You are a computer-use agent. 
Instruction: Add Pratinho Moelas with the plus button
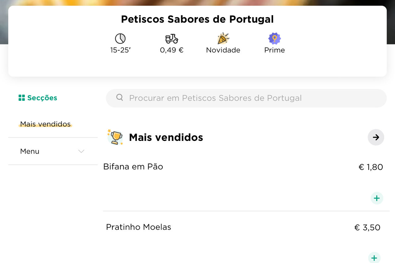[x=374, y=258]
